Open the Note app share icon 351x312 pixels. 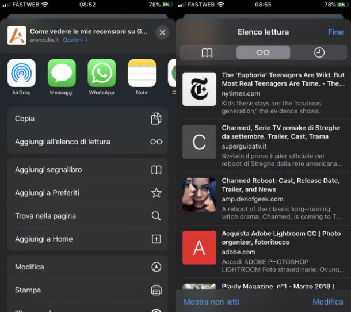[142, 73]
